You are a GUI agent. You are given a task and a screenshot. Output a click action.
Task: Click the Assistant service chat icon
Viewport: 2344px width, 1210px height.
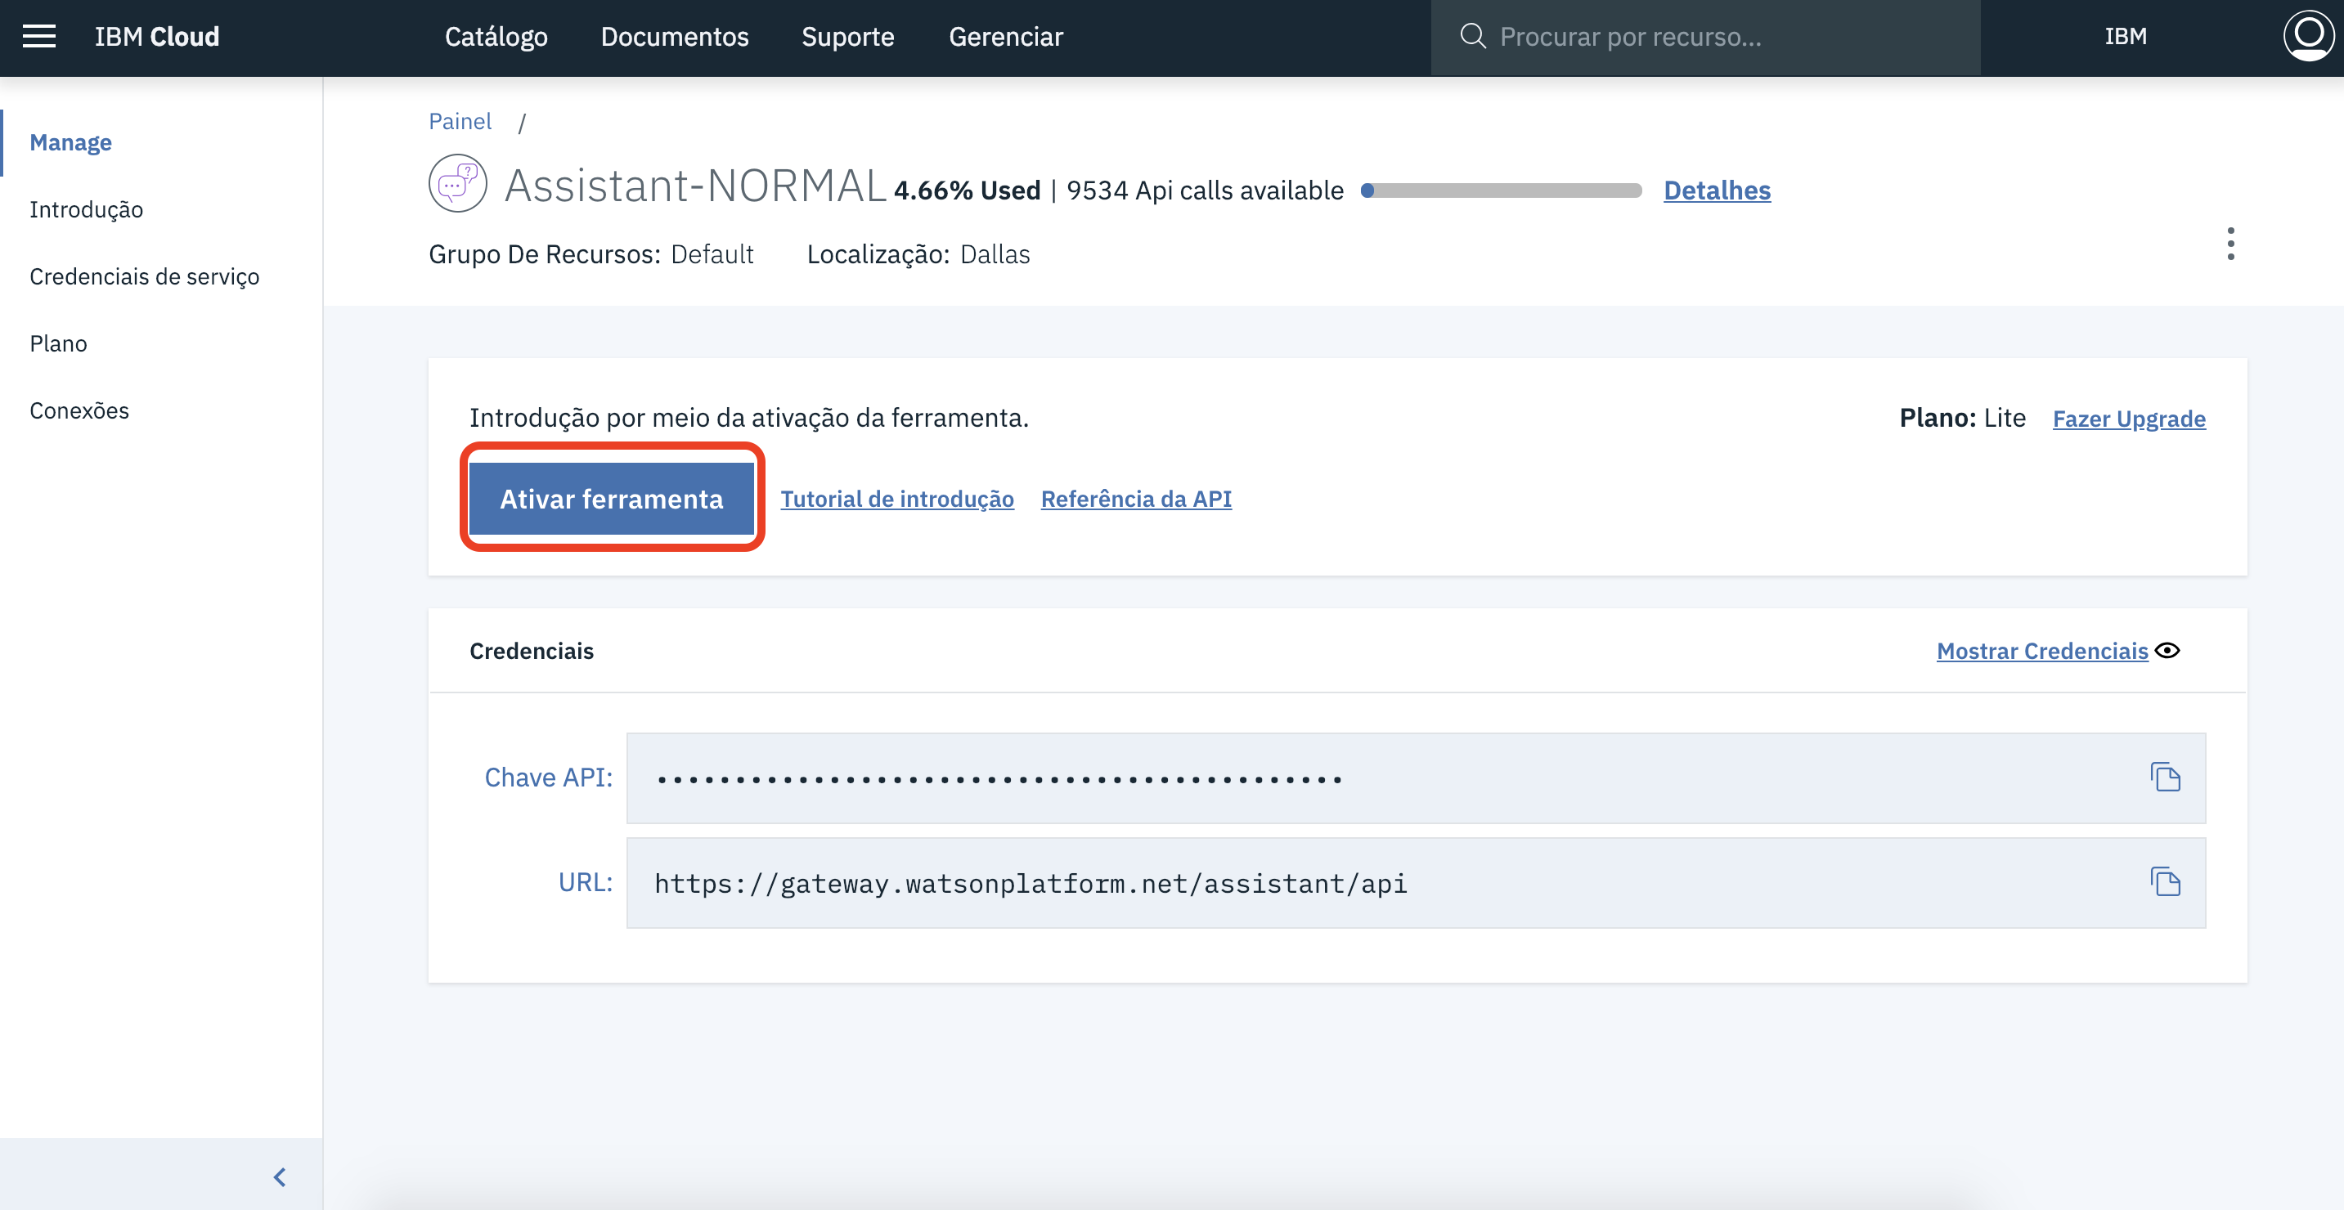458,184
